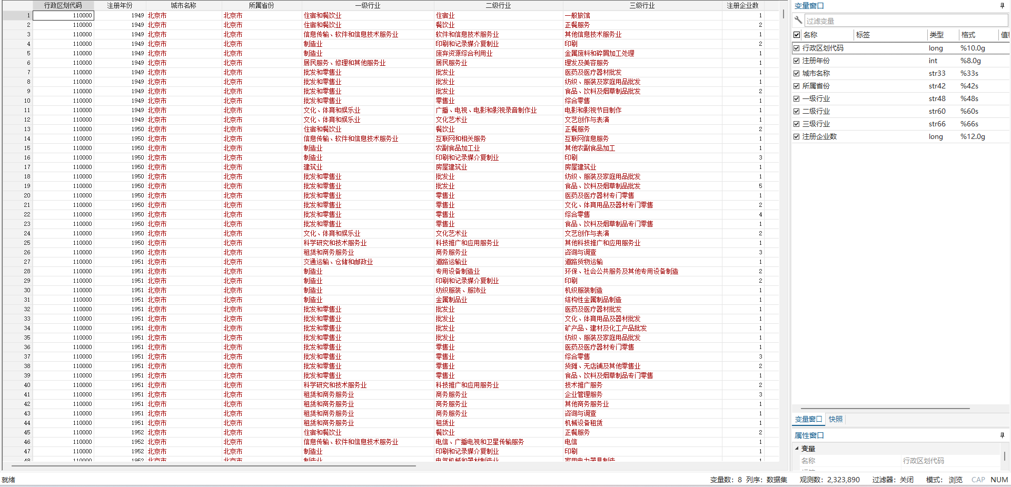
Task: Collapse the 变量 section in the properties panel
Action: 797,449
